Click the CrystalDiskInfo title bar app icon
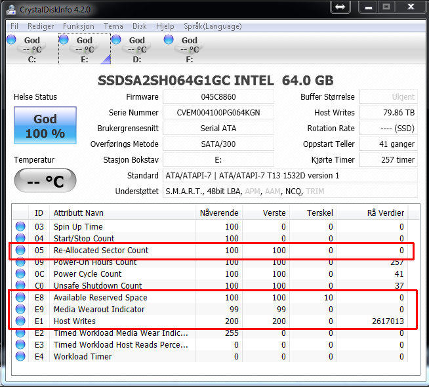This screenshot has height=387, width=429. coord(11,10)
